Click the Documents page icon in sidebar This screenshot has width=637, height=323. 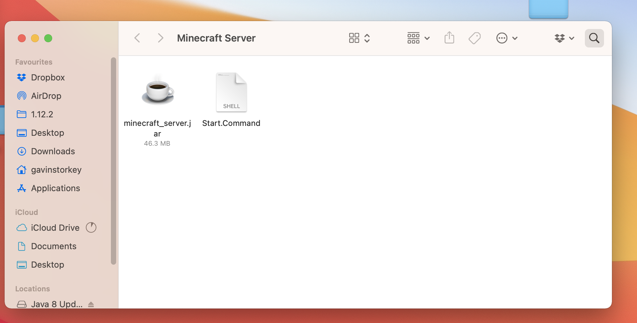coord(21,246)
